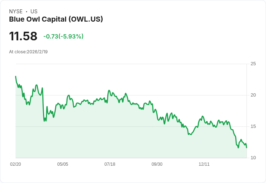Click the NYSE exchange label
This screenshot has height=183, width=266.
[16, 12]
